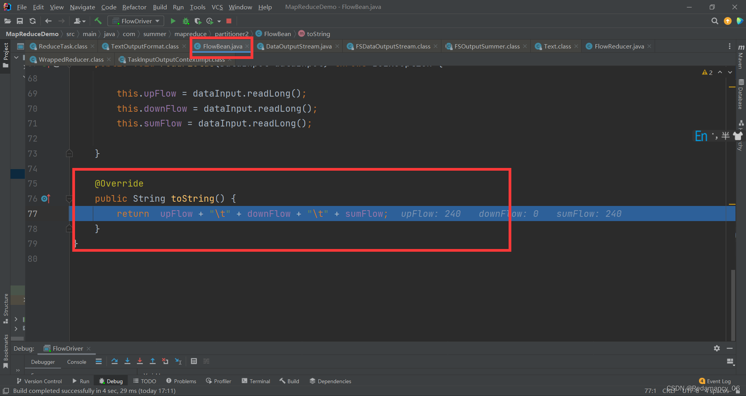Toggle code fold marker at line 73
This screenshot has width=746, height=396.
pos(69,153)
